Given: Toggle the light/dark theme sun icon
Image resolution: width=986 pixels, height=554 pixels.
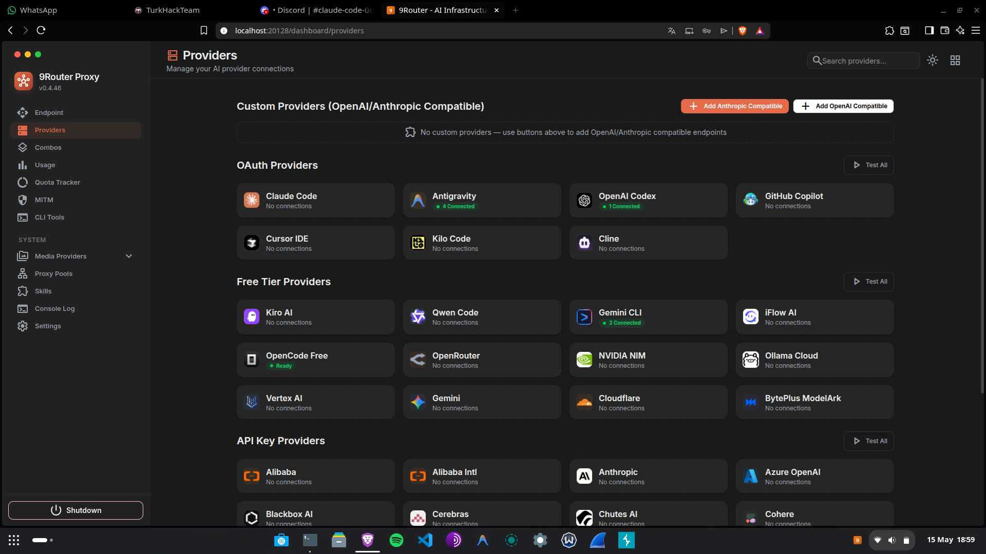Looking at the screenshot, I should point(933,61).
